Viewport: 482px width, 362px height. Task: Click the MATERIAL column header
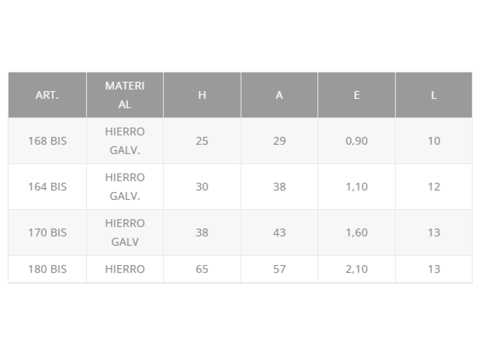click(125, 95)
